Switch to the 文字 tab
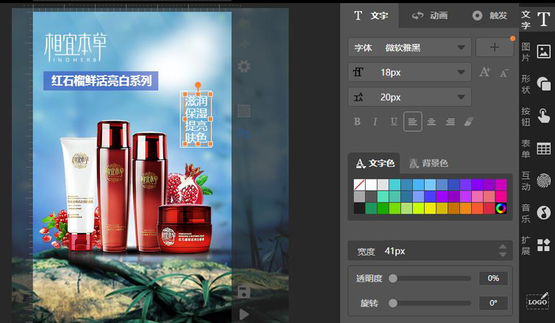The height and width of the screenshot is (323, 555). pos(370,15)
